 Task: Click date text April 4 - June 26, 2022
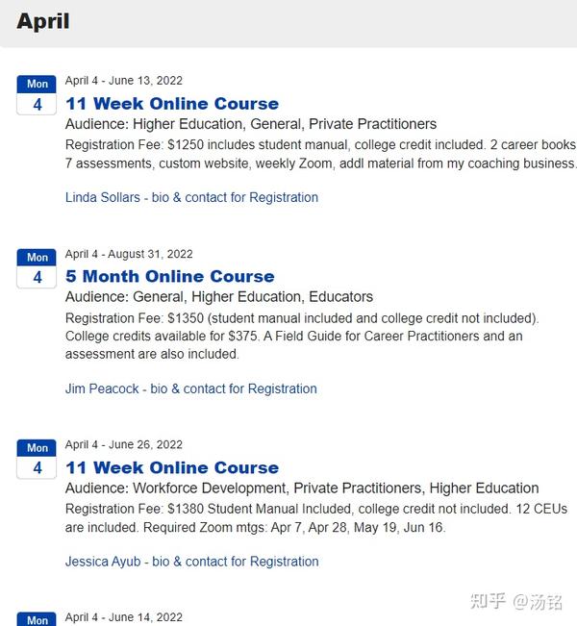pos(124,444)
